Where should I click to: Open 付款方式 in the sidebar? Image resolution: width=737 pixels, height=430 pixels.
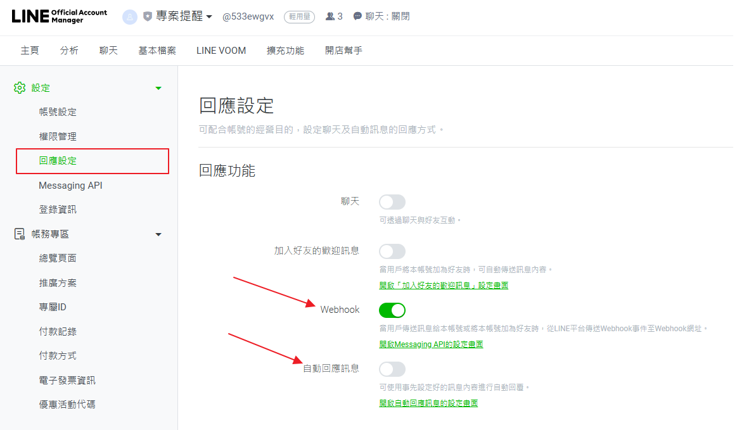(x=58, y=356)
